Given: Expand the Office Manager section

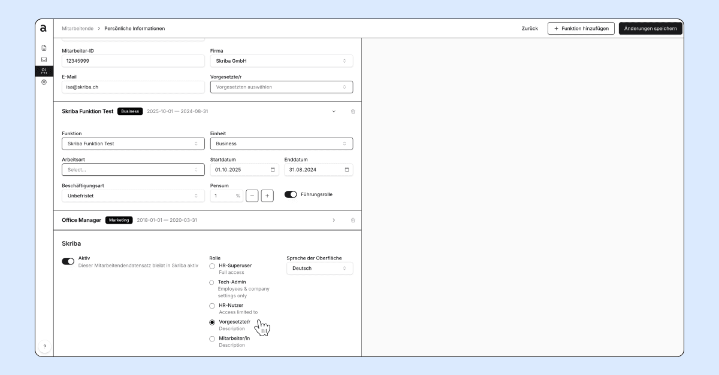Looking at the screenshot, I should coord(334,220).
